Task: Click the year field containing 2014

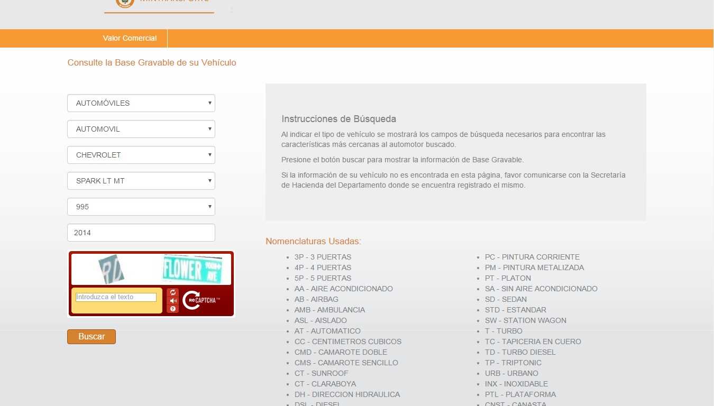Action: tap(141, 233)
